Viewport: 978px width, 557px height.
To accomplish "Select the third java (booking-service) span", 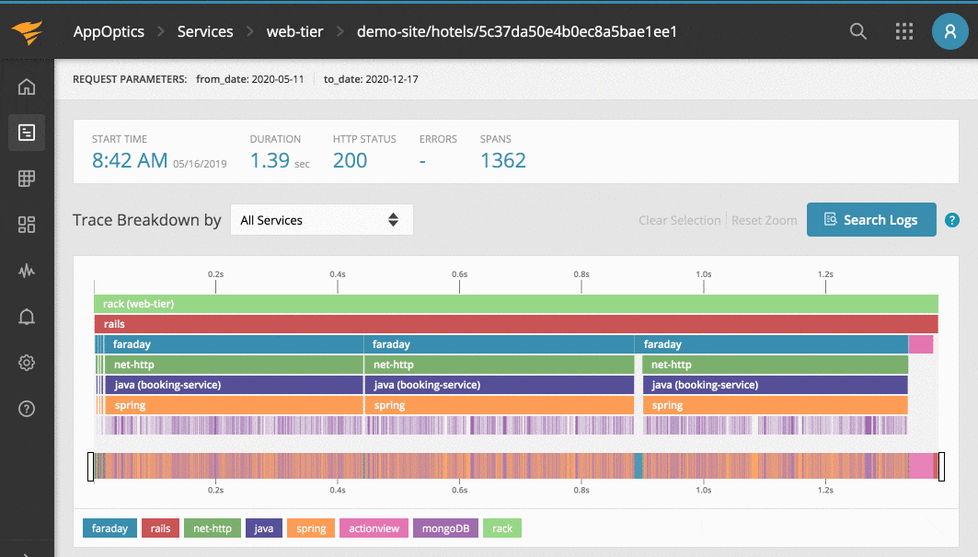I will 776,385.
